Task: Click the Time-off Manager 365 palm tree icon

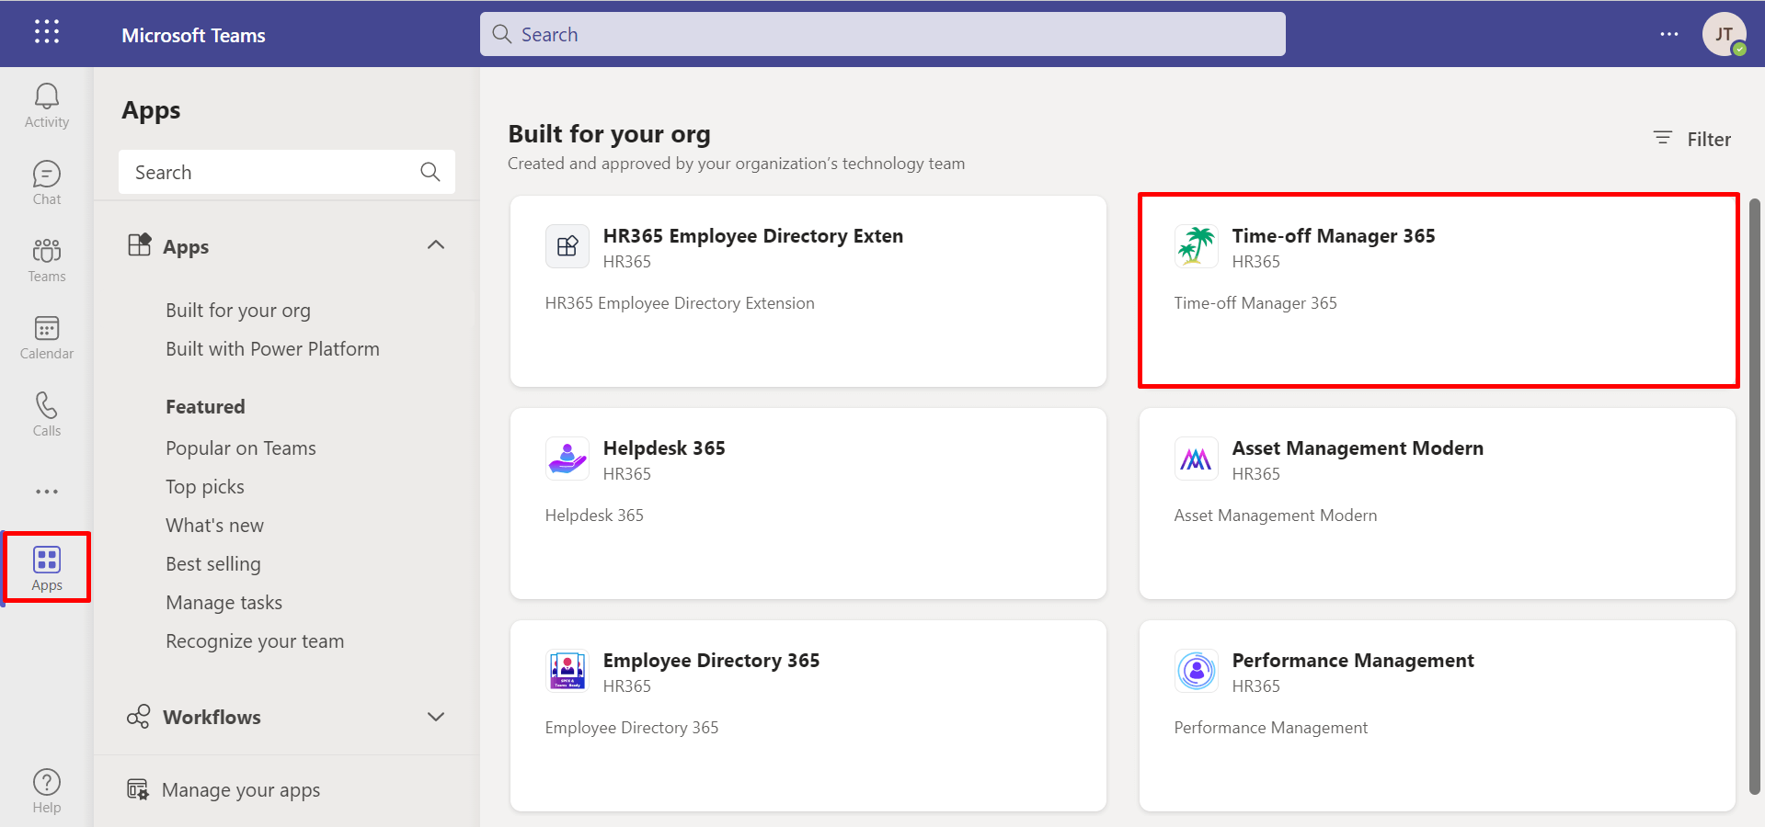Action: click(1197, 246)
